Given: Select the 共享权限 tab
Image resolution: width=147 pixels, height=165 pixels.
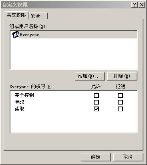Looking at the screenshot, I should pos(16,15).
